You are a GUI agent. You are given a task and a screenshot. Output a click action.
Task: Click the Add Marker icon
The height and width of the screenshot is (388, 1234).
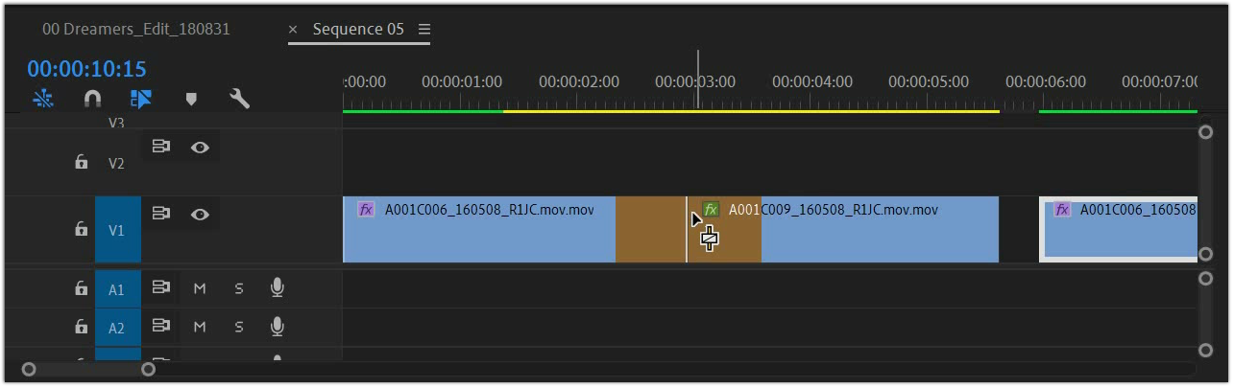pyautogui.click(x=191, y=99)
